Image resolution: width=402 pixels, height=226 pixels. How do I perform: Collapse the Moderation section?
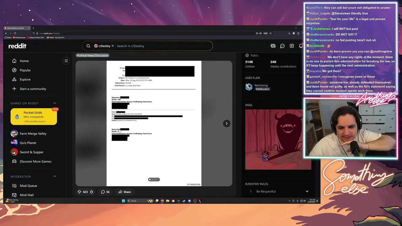tap(55, 176)
